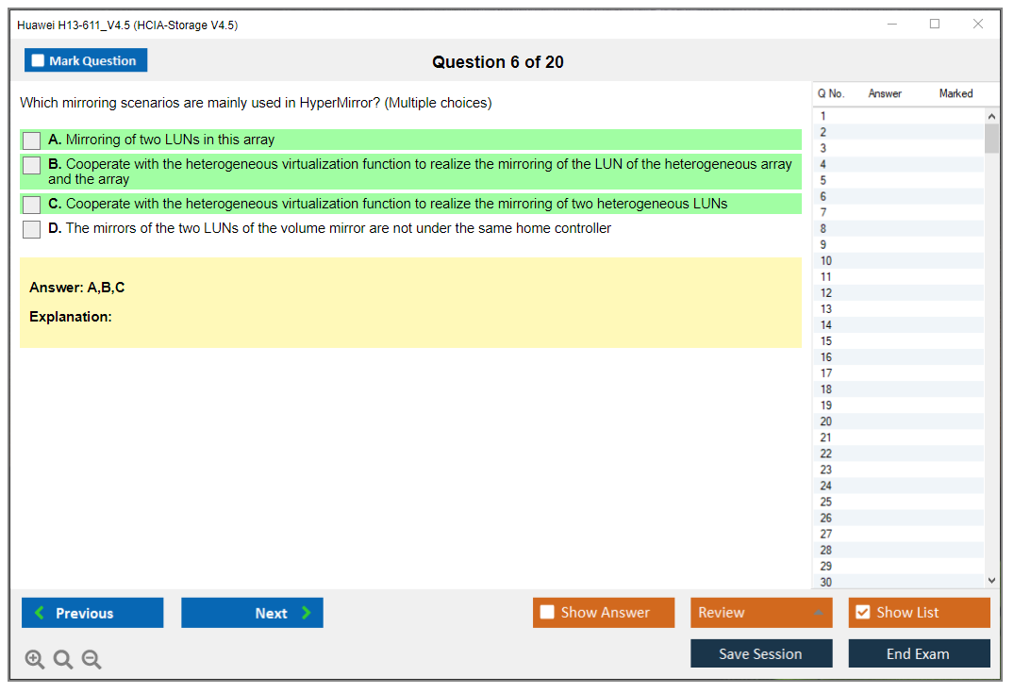The width and height of the screenshot is (1014, 693).
Task: Maximize the exam window
Action: click(934, 25)
